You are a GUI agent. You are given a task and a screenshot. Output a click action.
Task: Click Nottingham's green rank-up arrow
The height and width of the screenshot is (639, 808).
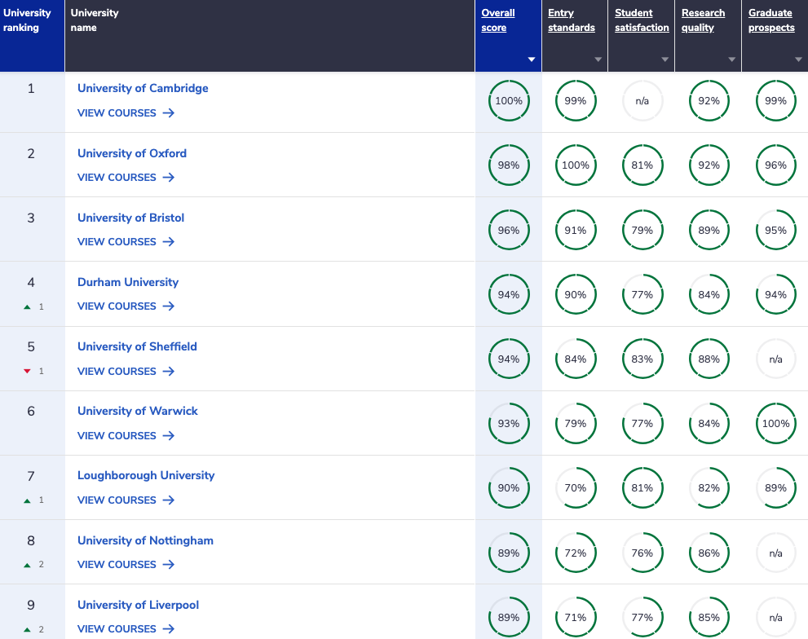coord(27,565)
